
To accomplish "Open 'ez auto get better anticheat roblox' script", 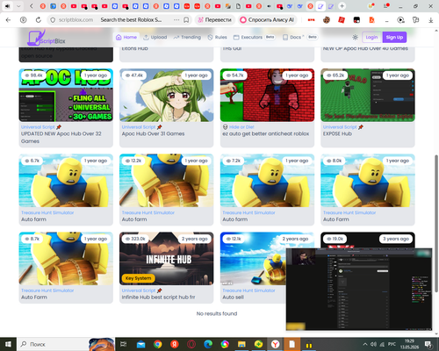I will [266, 133].
